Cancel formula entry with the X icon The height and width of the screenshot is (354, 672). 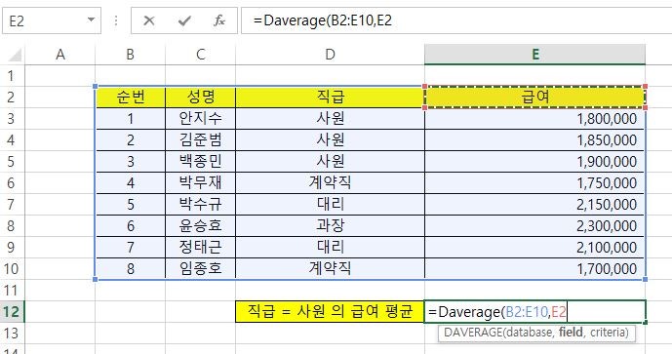point(148,20)
